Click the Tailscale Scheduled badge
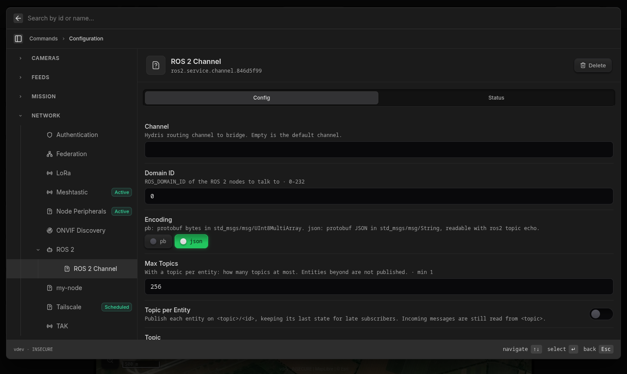The image size is (627, 374). [117, 307]
